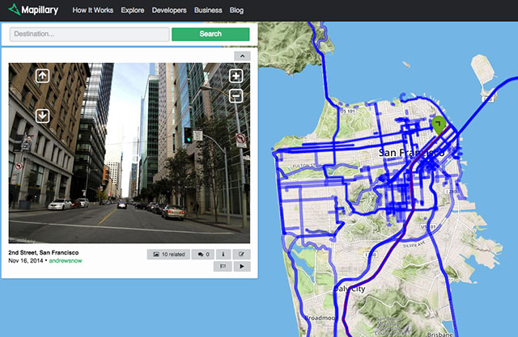Click the edit photo icon
Screen dimensions: 518x337
coord(242,254)
